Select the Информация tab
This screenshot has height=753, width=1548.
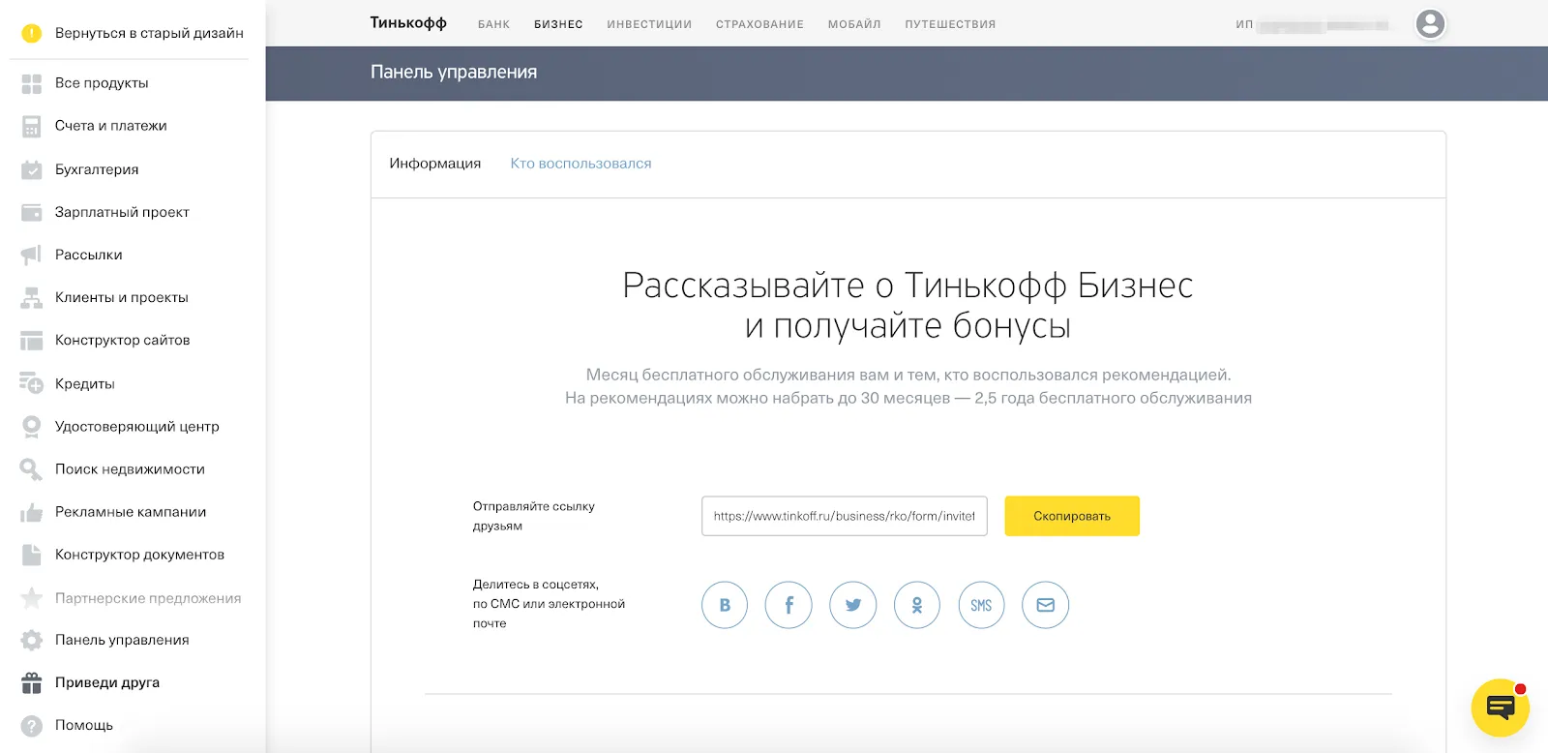(434, 164)
